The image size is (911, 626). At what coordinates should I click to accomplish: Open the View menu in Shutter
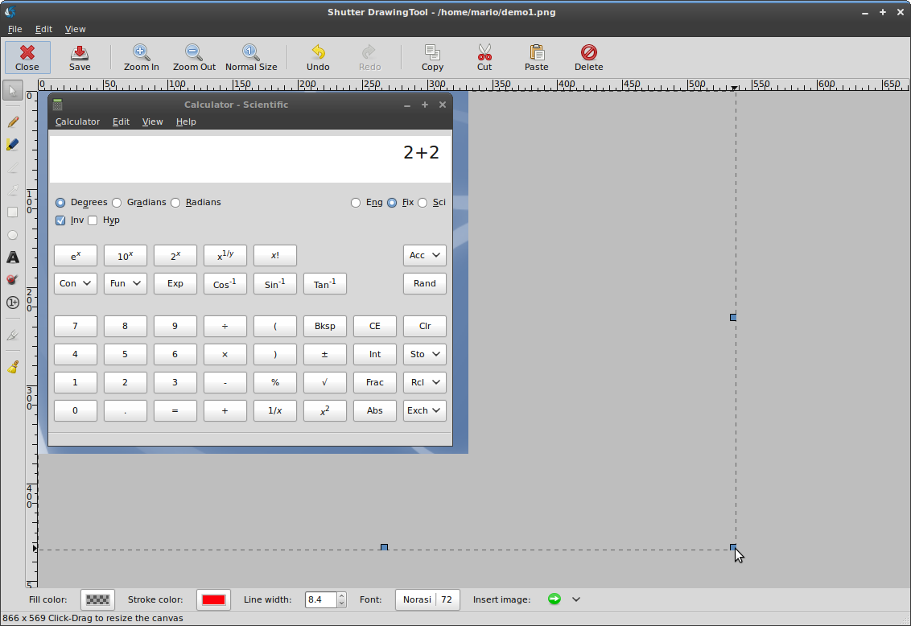click(x=75, y=29)
